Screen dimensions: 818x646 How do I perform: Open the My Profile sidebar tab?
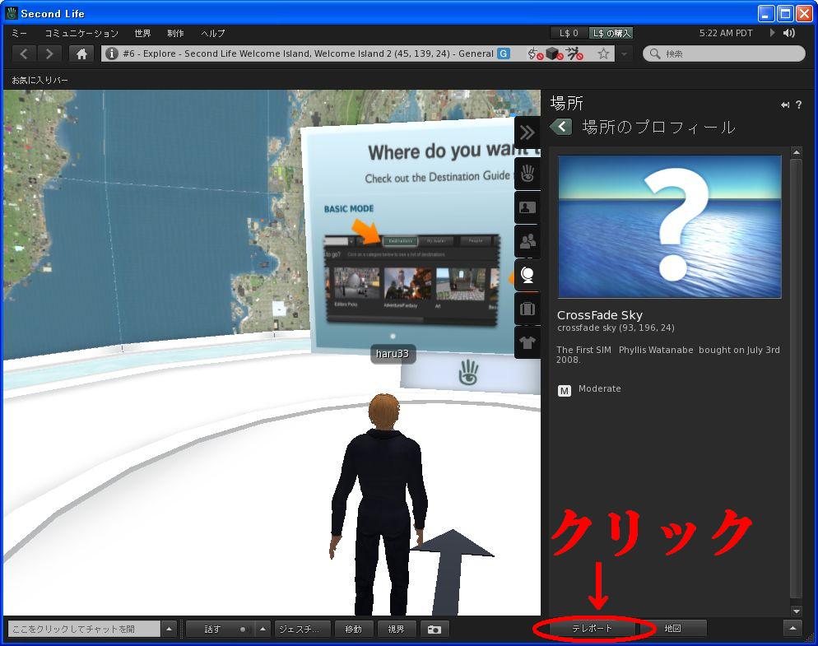[x=528, y=207]
